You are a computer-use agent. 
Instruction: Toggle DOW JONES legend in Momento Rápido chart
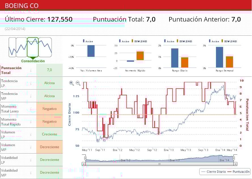coord(139,41)
